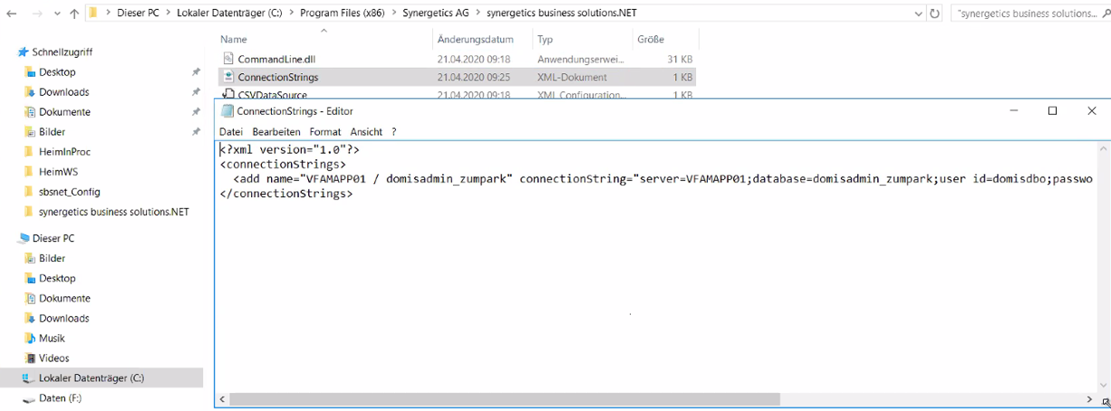Click pin icon next to Desktop

[196, 72]
